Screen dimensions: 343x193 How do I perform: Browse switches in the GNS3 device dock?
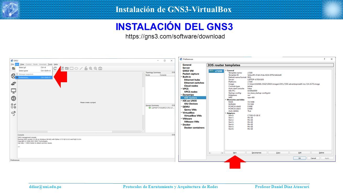coord(13,84)
